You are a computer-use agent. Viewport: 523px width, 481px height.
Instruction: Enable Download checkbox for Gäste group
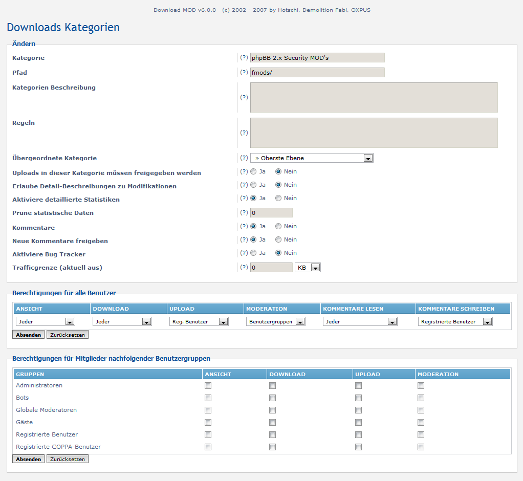point(272,423)
